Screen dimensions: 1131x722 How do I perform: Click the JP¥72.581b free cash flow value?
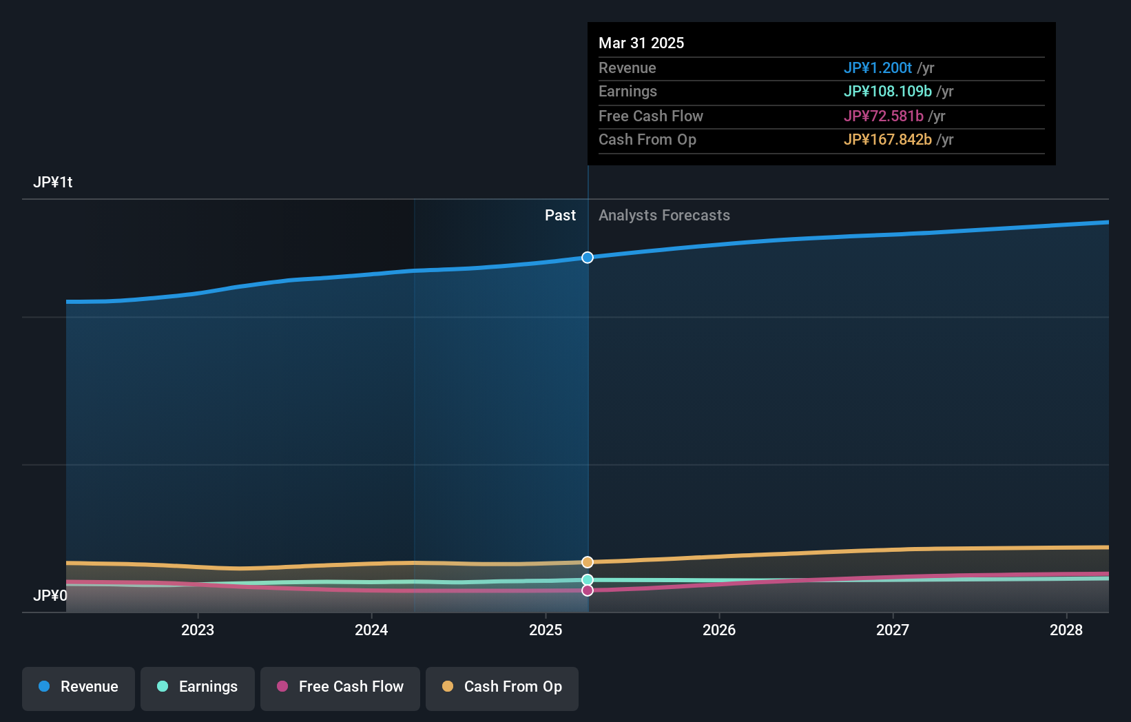click(884, 116)
